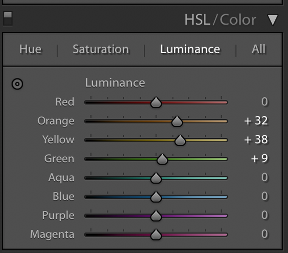This screenshot has height=253, width=288.
Task: Click the Purple luminance slider handle
Action: coord(156,216)
